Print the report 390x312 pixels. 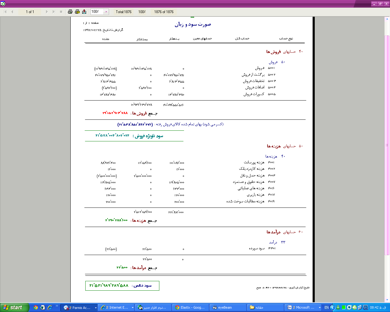click(70, 12)
